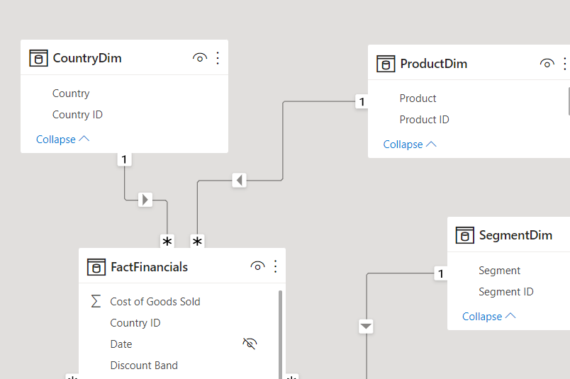Click the CountryDim table title
The height and width of the screenshot is (379, 570).
point(87,58)
